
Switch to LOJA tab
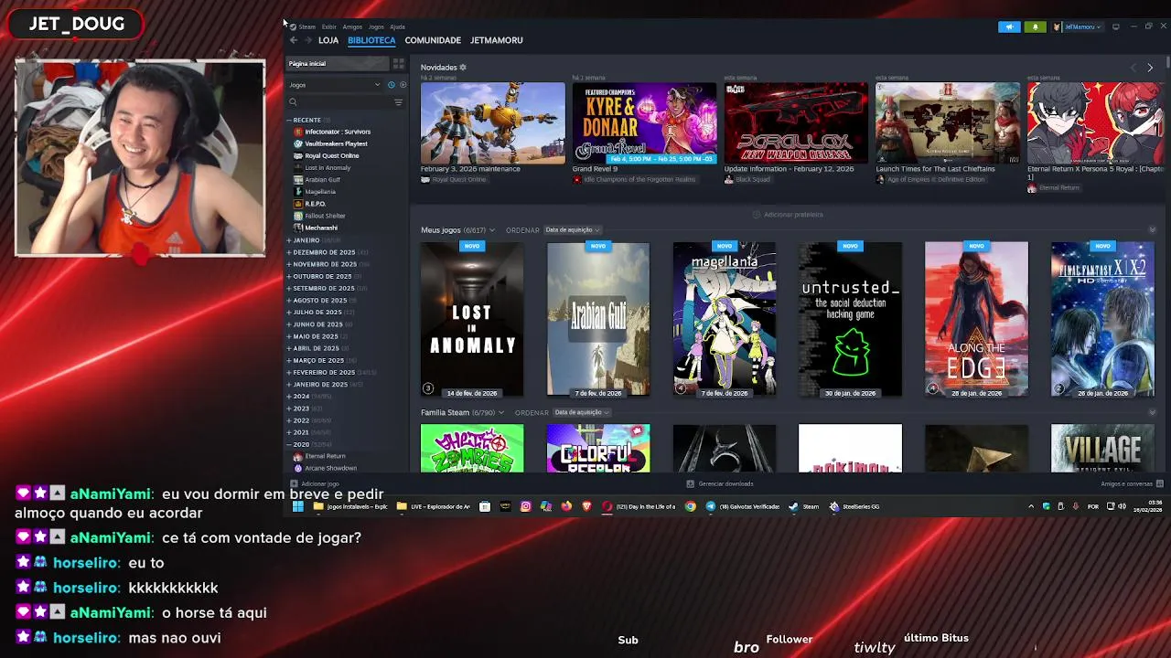point(328,40)
